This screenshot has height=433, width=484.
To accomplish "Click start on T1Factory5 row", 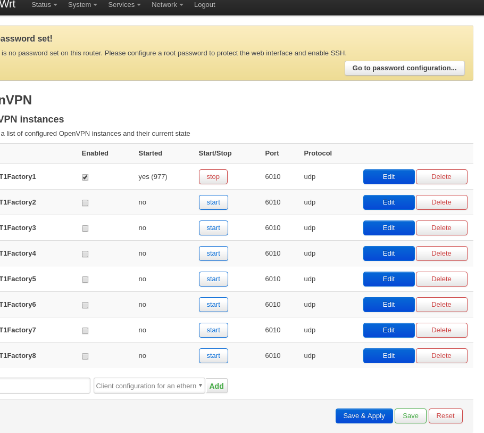I will click(213, 279).
